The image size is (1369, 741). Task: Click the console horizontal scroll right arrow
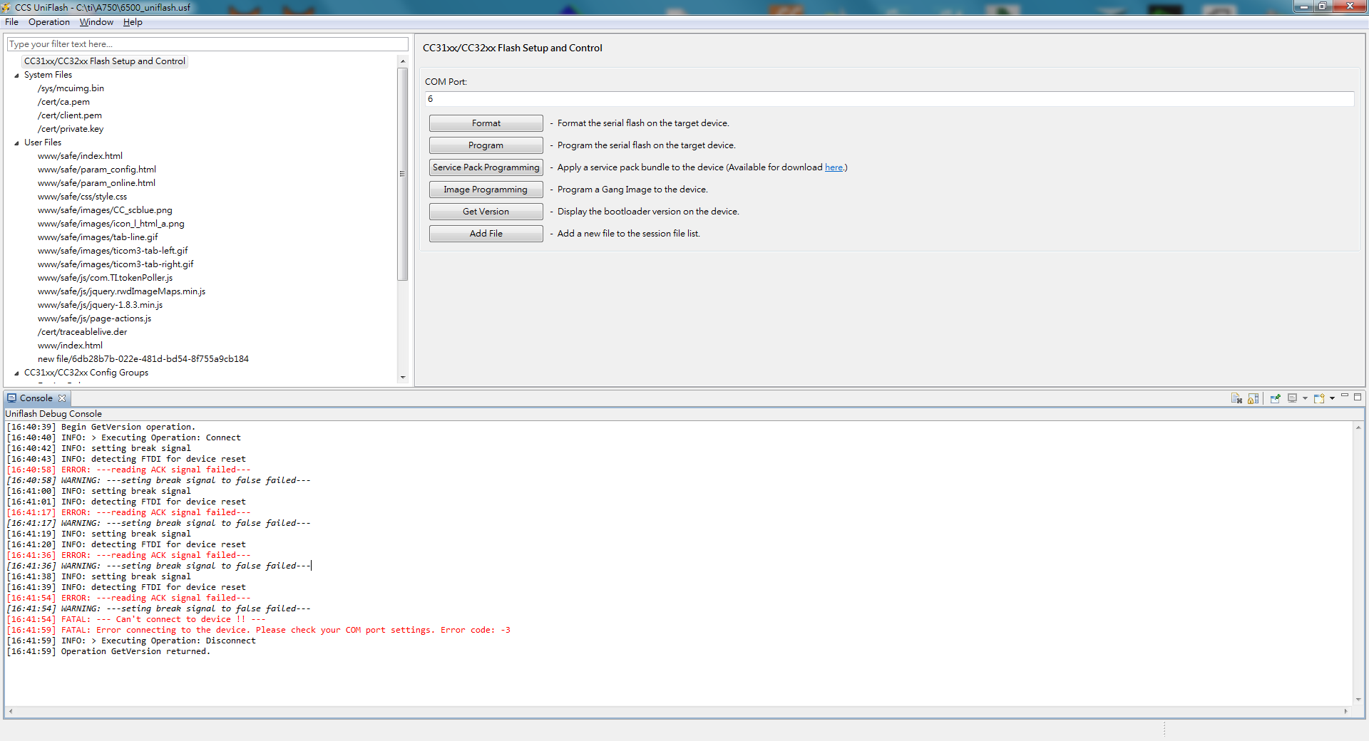[x=1345, y=711]
